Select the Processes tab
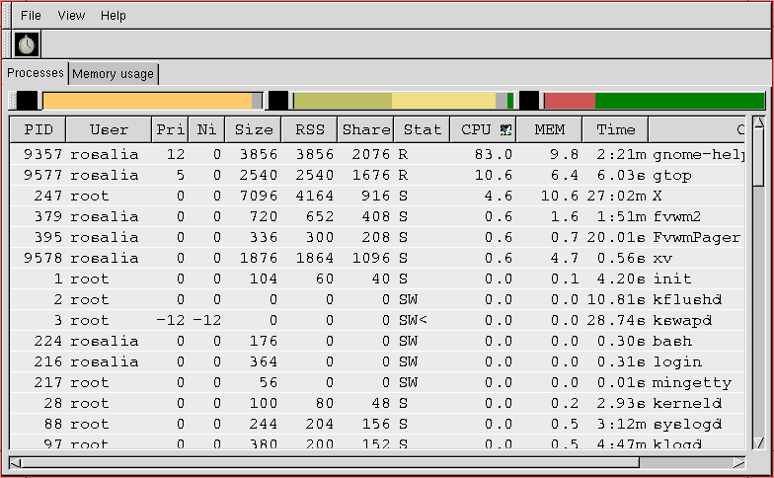The image size is (774, 478). pos(36,73)
